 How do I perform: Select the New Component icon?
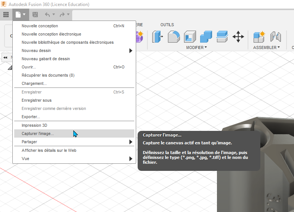[259, 37]
